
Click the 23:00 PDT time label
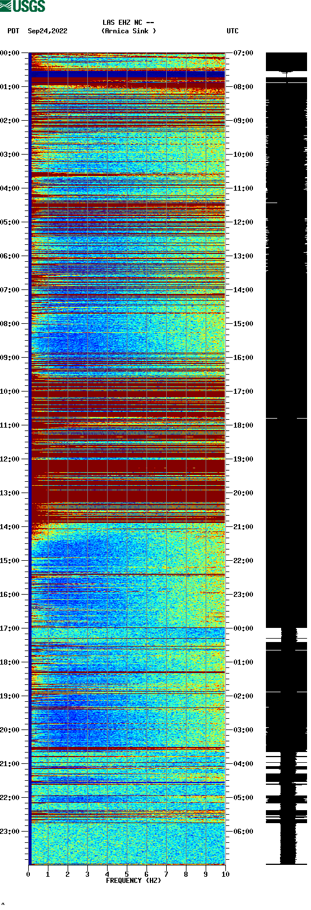coord(10,832)
